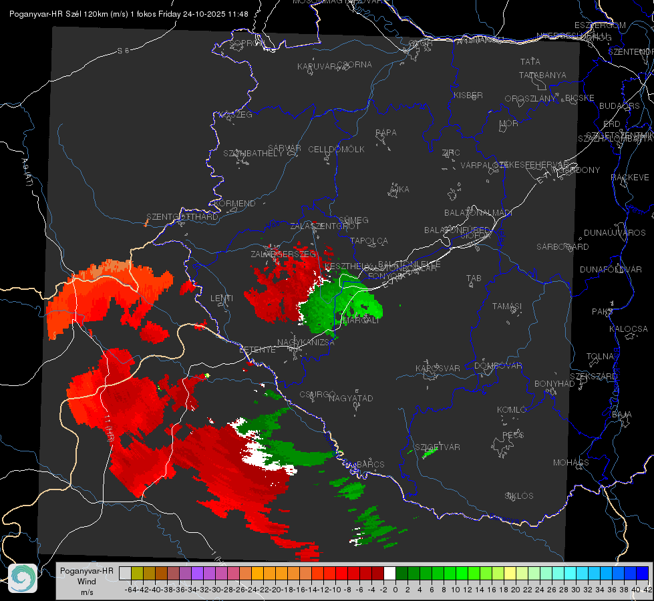The width and height of the screenshot is (654, 601).
Task: Click the BARCS town label
Action: (371, 465)
